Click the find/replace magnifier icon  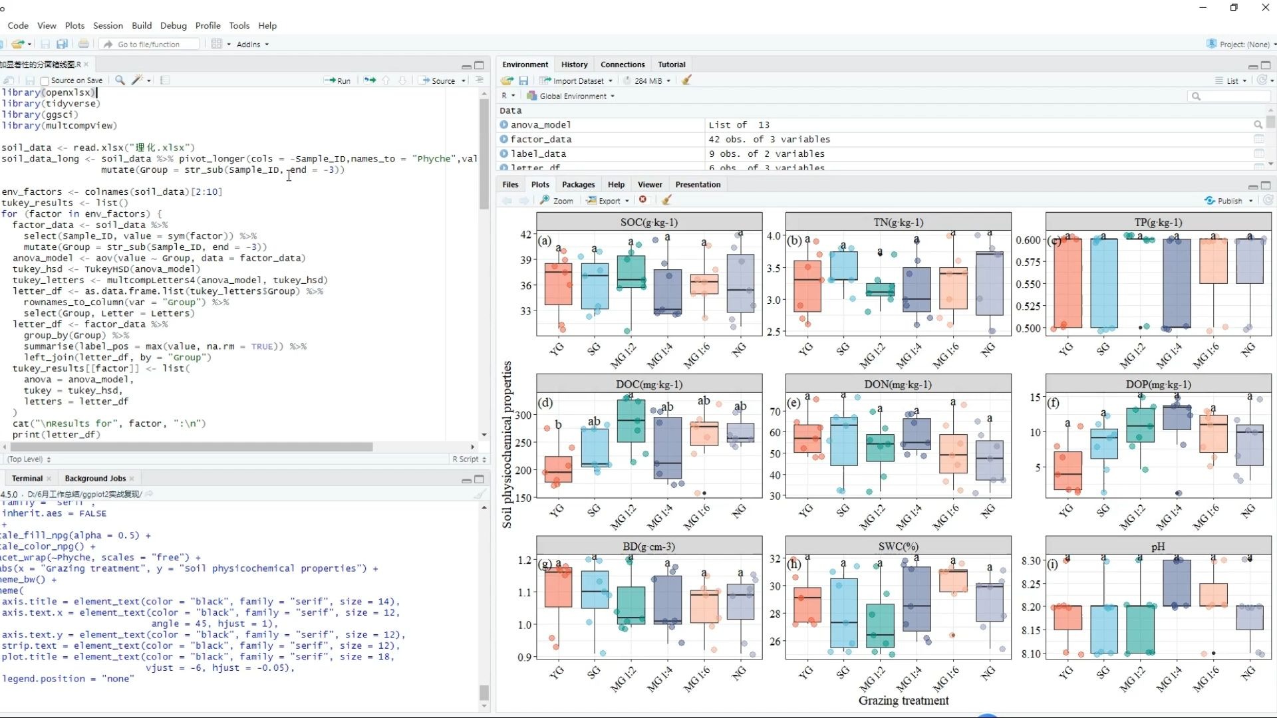pyautogui.click(x=120, y=80)
